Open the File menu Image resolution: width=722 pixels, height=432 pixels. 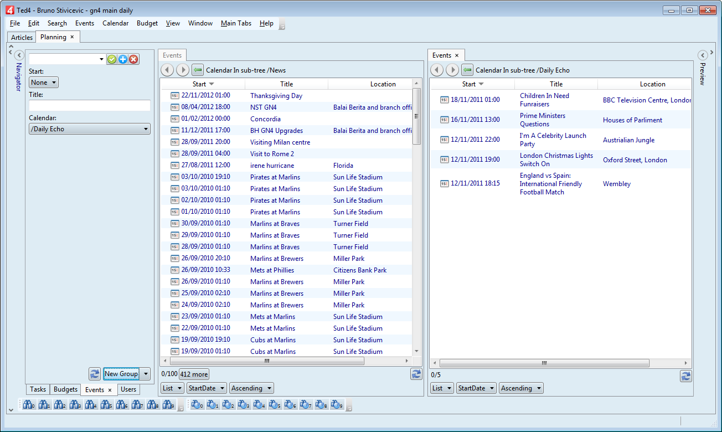pyautogui.click(x=15, y=23)
